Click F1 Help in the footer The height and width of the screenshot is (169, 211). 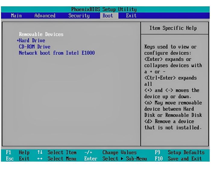(17, 152)
